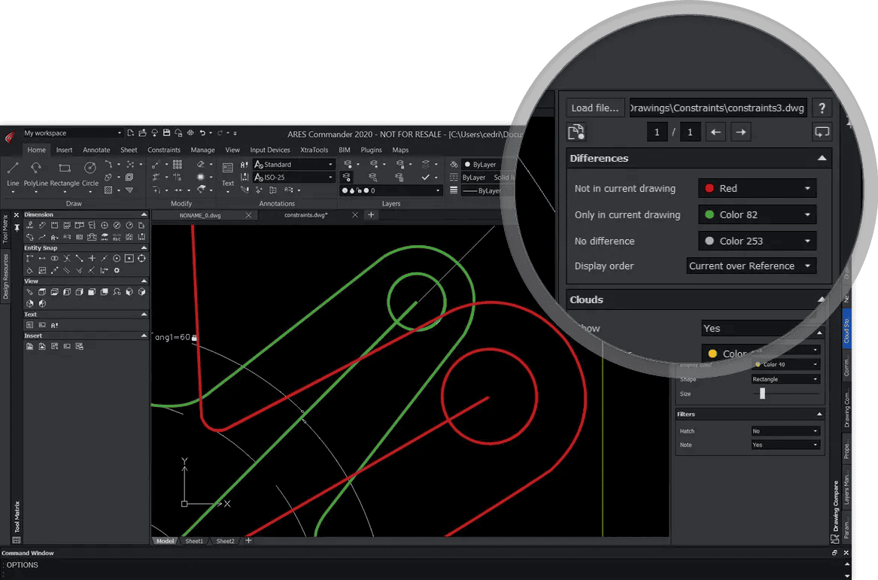Pin the Tool Matrix palette

[x=17, y=227]
